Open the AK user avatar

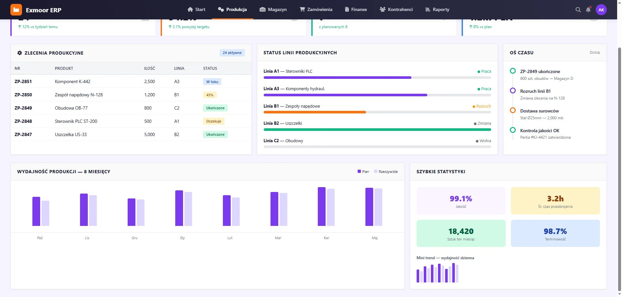(601, 10)
